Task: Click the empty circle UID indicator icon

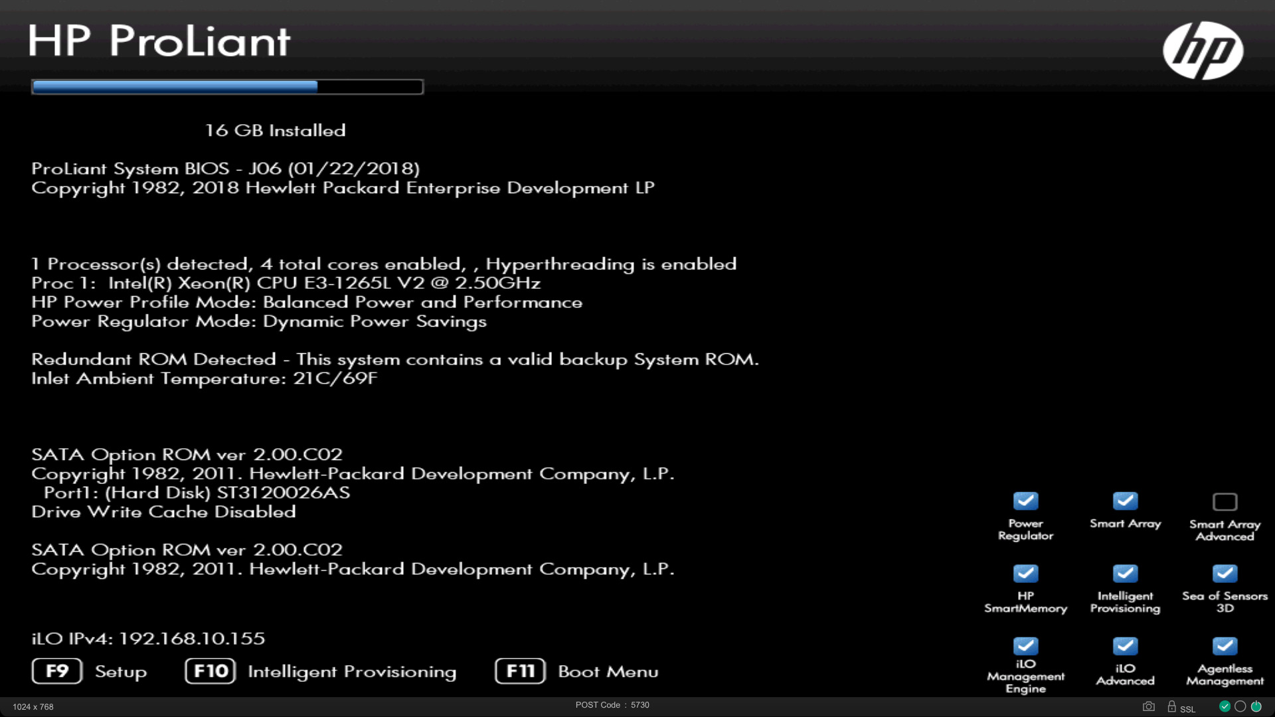Action: point(1240,706)
